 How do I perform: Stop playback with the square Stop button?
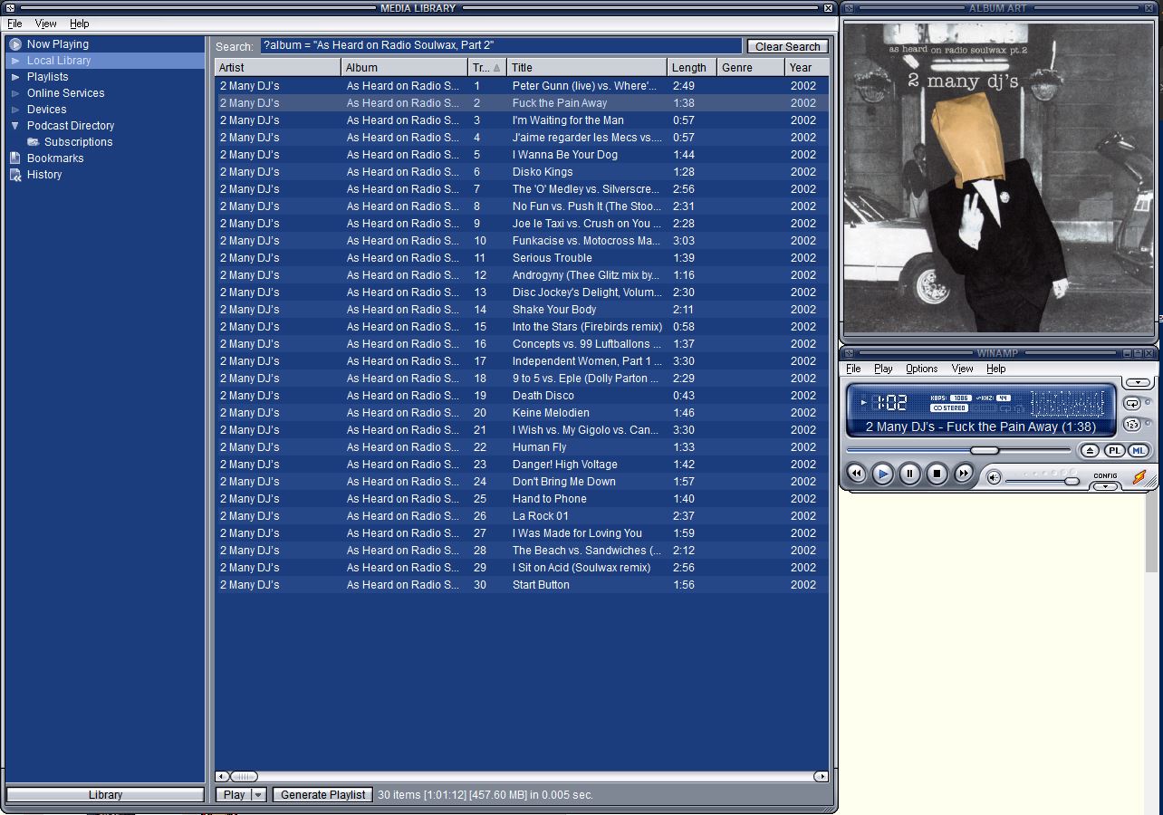coord(937,473)
